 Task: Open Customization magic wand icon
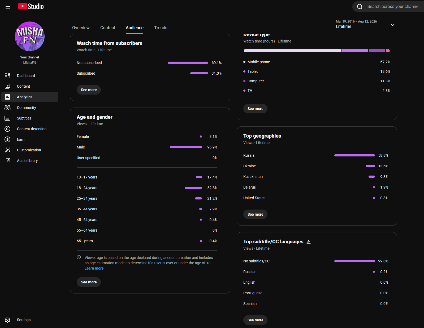pyautogui.click(x=7, y=150)
